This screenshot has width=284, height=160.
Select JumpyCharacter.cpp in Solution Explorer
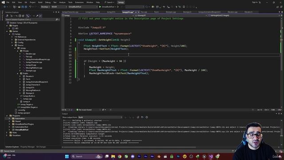[34, 62]
